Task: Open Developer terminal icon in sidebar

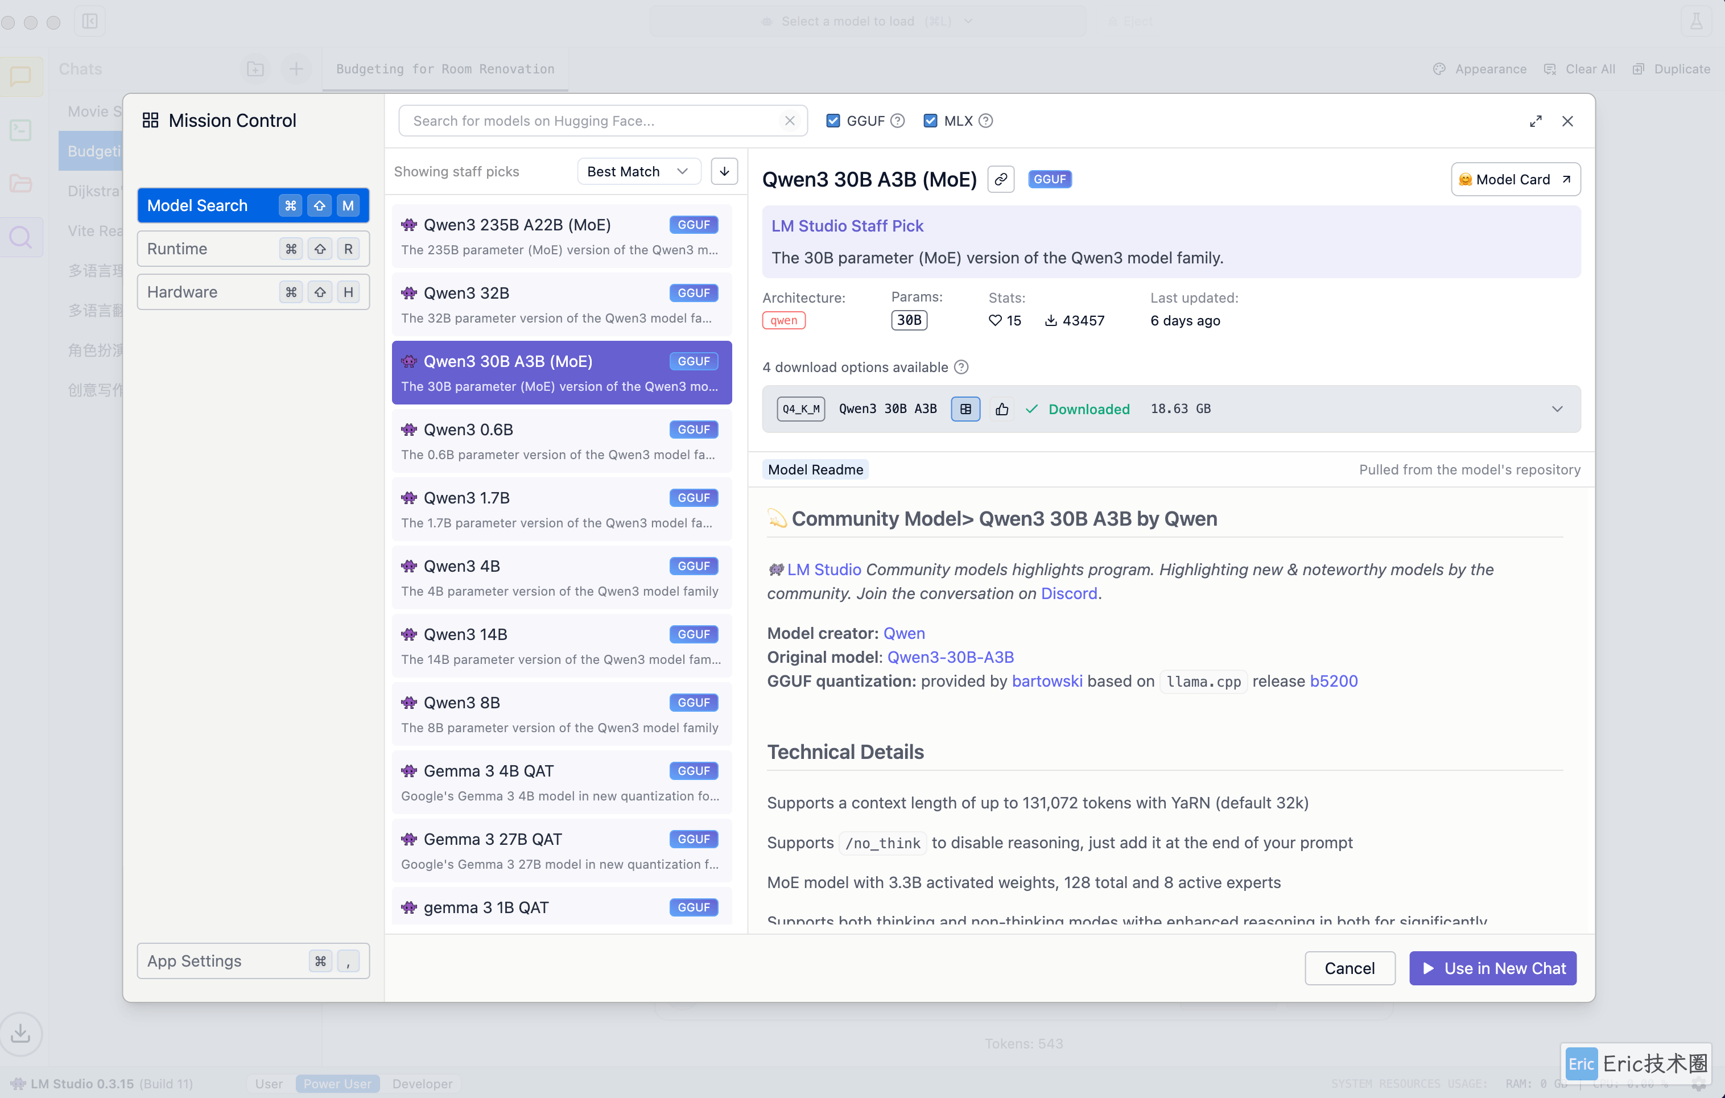Action: tap(21, 130)
